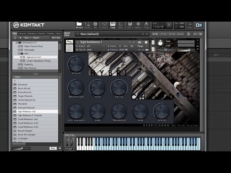This screenshot has width=231, height=173.
Task: Select the 01-16 rack page
Action: (155, 34)
